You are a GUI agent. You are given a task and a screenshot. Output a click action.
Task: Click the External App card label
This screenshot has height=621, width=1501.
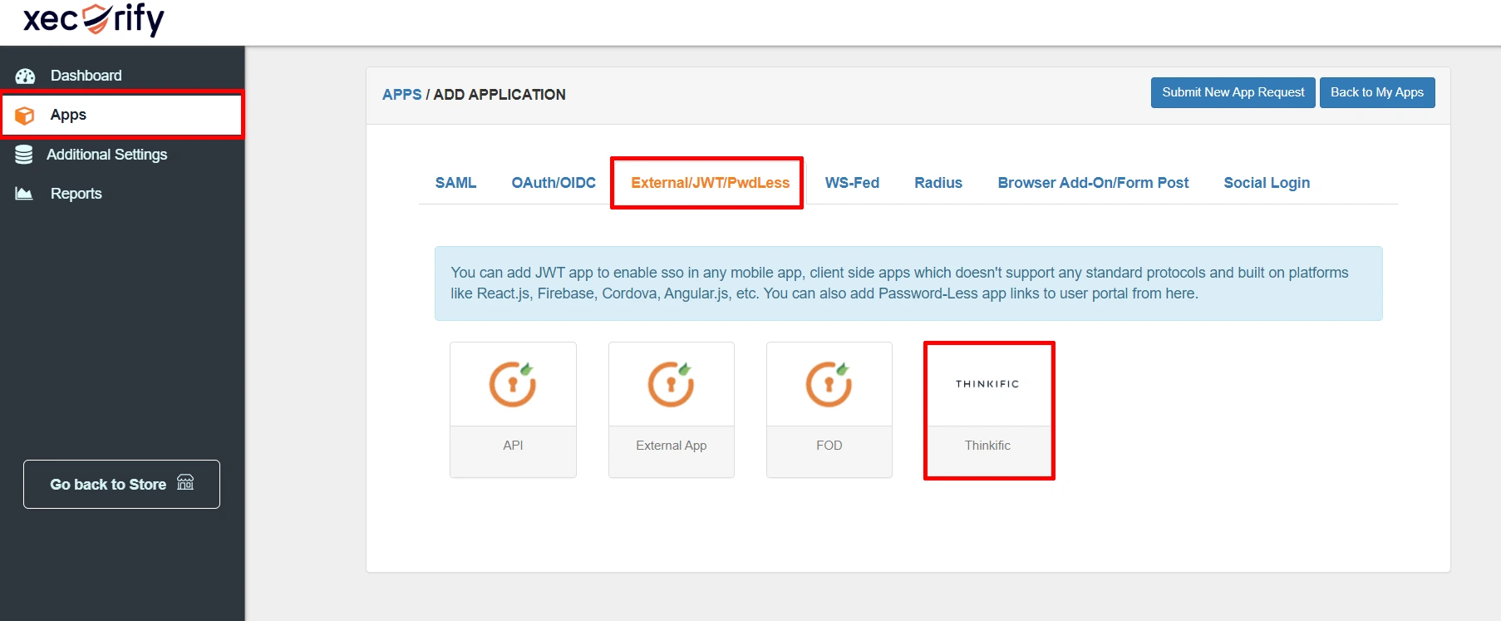pos(671,446)
